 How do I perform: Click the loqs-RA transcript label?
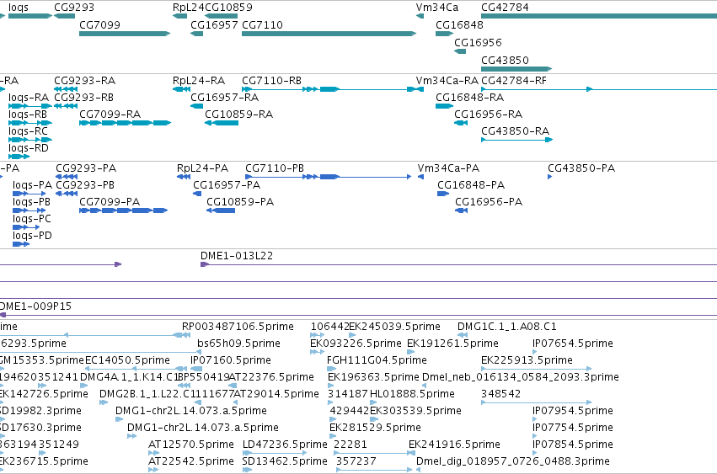point(29,98)
